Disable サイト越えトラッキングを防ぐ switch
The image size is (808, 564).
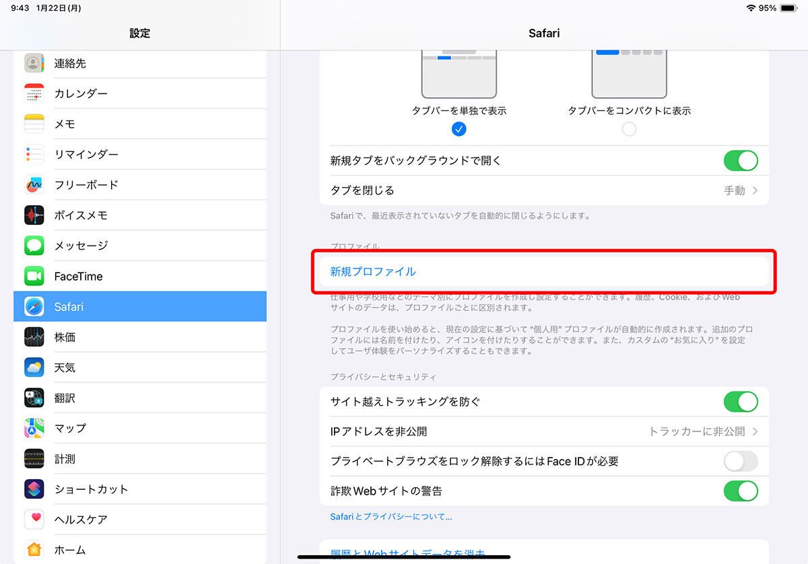point(741,402)
